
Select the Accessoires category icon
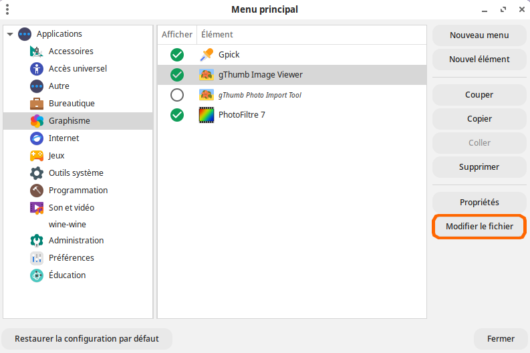click(37, 51)
